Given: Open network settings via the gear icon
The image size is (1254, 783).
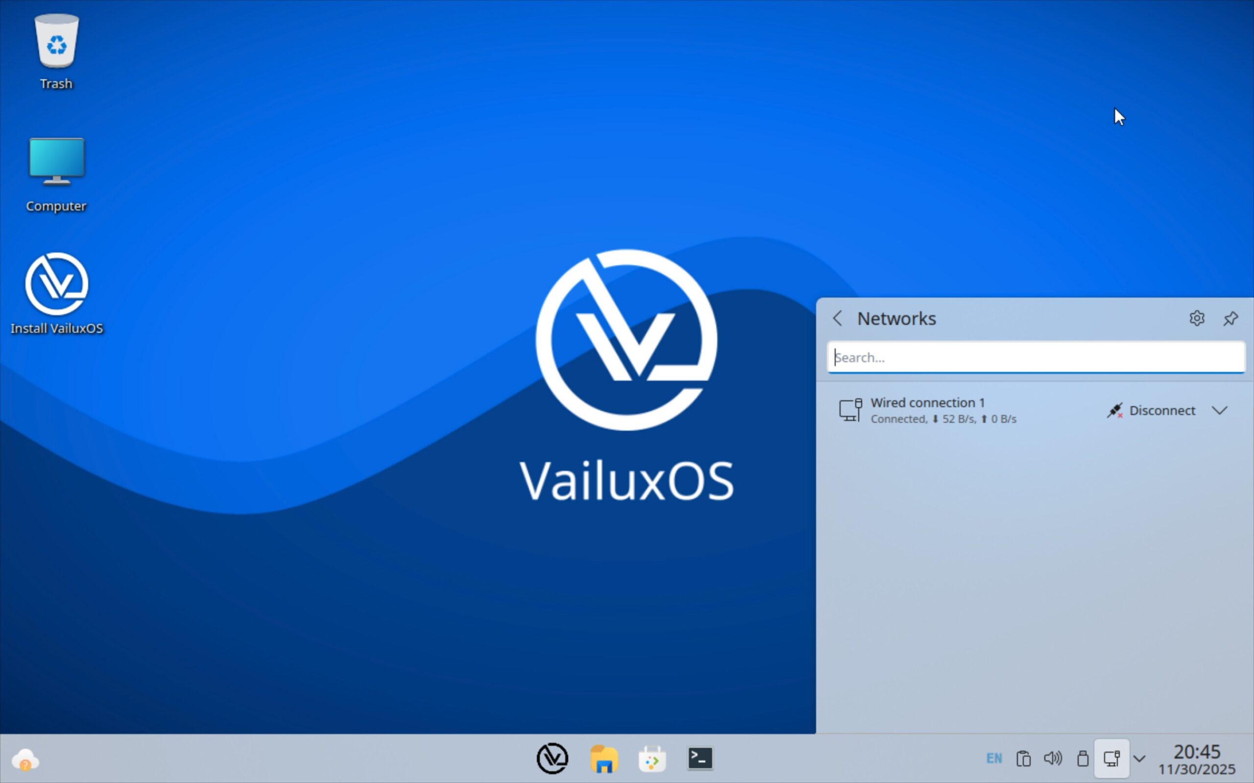Looking at the screenshot, I should pos(1197,318).
